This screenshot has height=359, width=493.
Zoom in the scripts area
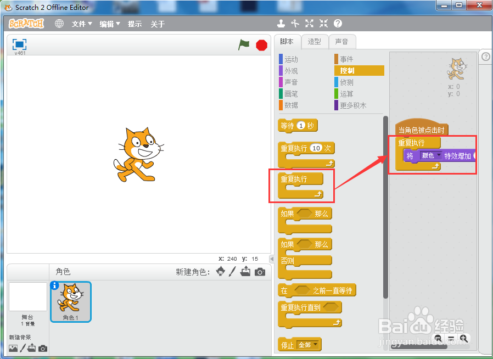tap(463, 338)
